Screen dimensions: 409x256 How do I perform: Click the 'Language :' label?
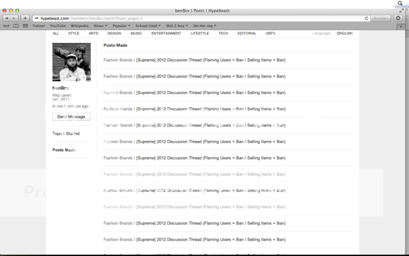(323, 33)
